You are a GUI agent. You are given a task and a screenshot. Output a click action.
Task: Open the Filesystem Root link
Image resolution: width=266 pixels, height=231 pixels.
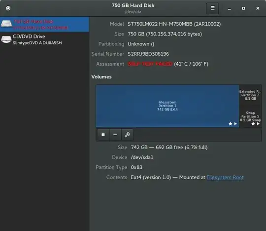pos(225,177)
